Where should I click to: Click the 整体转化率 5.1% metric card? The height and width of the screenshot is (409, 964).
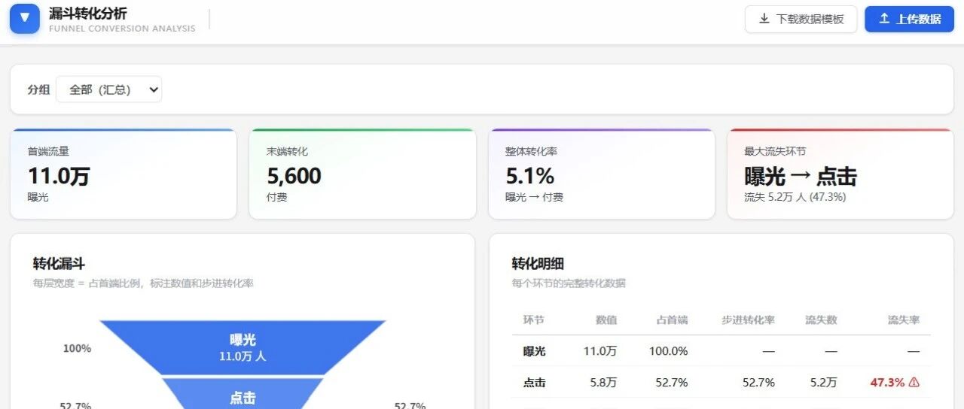tap(601, 174)
